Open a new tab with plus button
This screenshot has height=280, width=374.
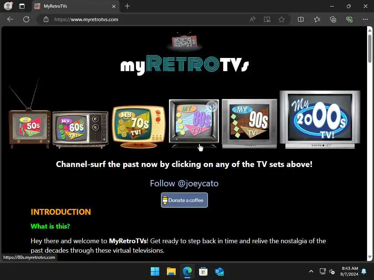(127, 6)
